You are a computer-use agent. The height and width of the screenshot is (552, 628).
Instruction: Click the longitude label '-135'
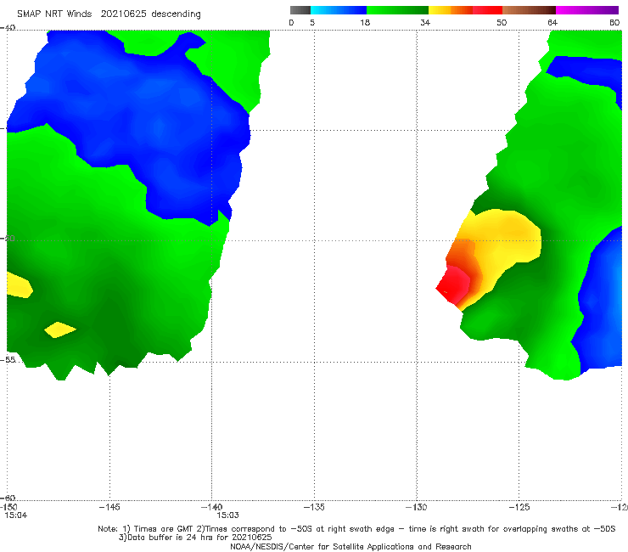click(314, 507)
